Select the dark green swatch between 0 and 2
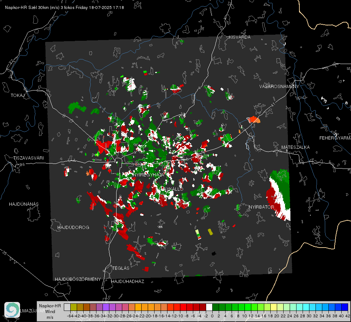Viewport: 351px width, 322px height. (215, 307)
